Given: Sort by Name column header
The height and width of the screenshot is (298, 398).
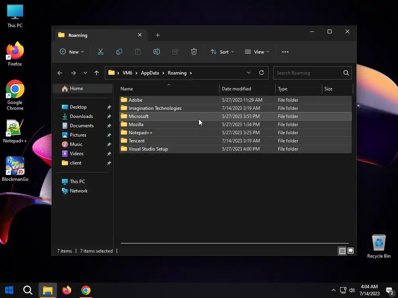Looking at the screenshot, I should click(169, 89).
